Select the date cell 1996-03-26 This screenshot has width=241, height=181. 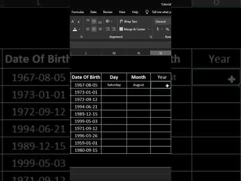click(x=86, y=136)
